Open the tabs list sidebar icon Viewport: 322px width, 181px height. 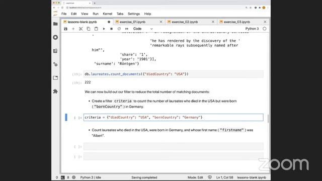pos(55,78)
